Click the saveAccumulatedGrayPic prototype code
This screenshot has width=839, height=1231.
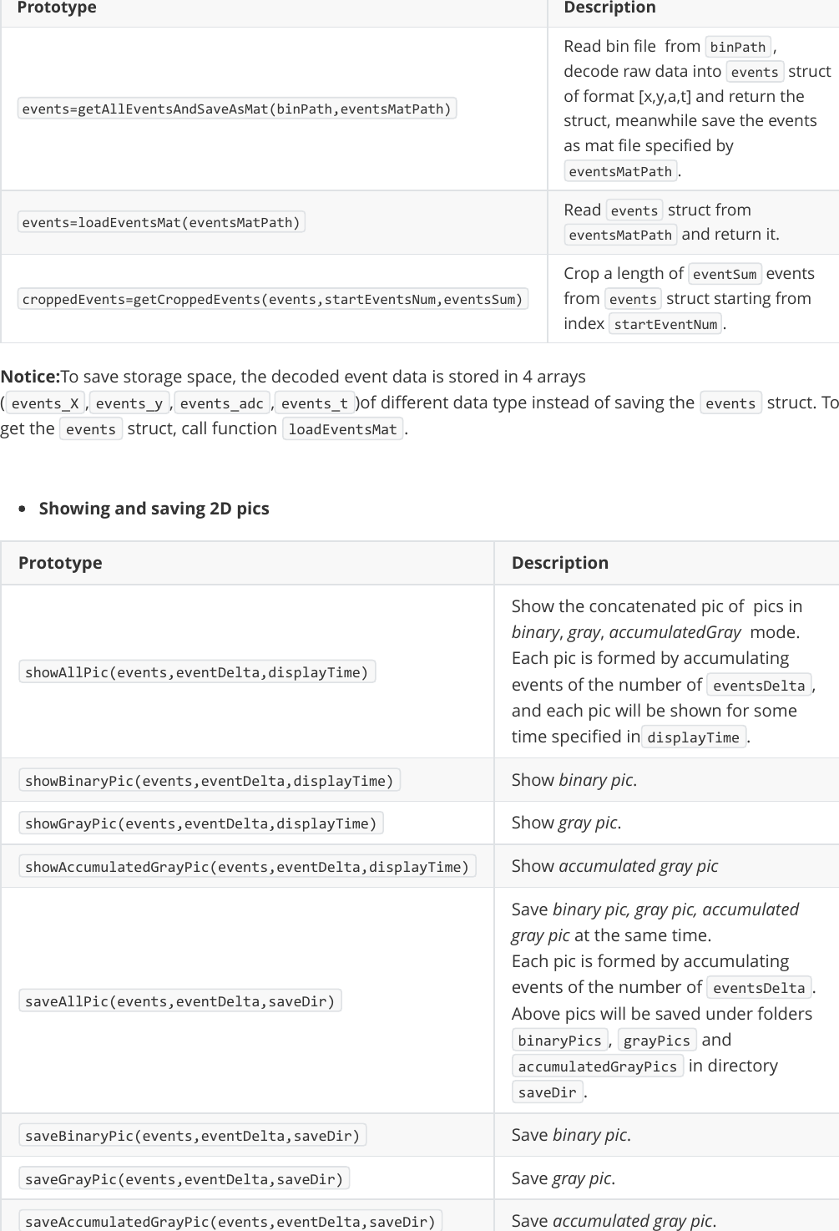point(230,1222)
